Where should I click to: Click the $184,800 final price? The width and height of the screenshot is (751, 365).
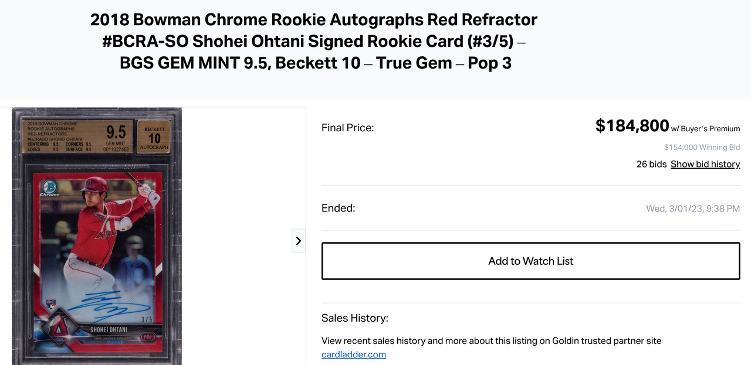pyautogui.click(x=632, y=125)
